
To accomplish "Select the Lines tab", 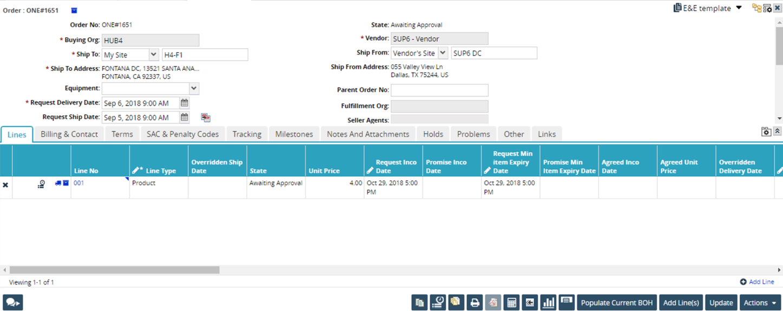I will click(x=17, y=134).
